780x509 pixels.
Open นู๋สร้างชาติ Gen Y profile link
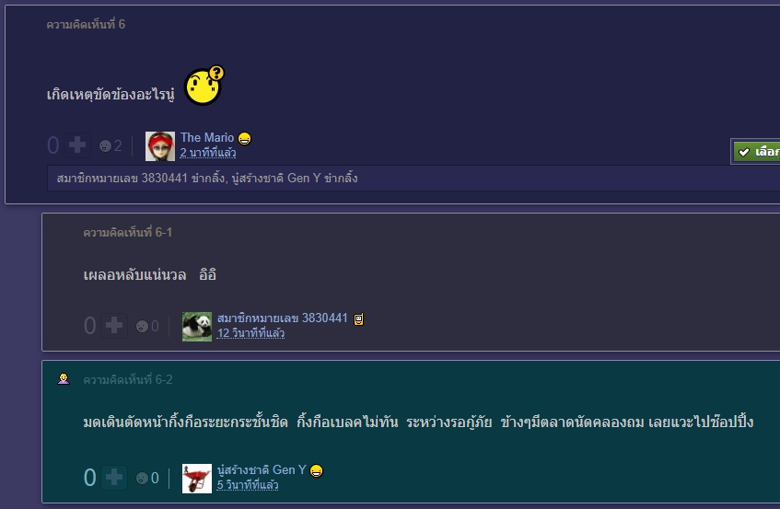coord(262,469)
